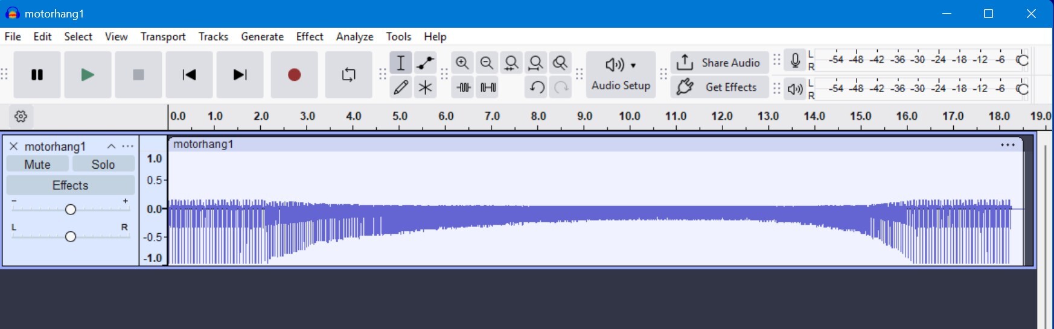Image resolution: width=1054 pixels, height=329 pixels.
Task: Click the vertical scale ruler at 0.5
Action: point(155,180)
